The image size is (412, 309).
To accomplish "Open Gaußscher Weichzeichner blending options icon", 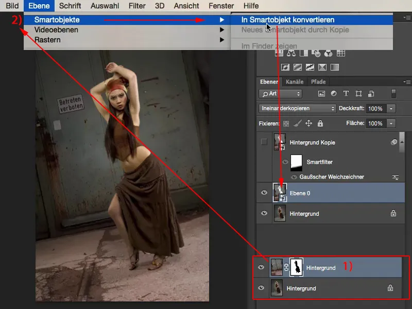I will coord(396,177).
